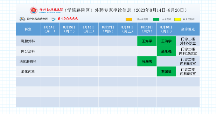Click the 8月19日 (周六) column header
This screenshot has height=114, width=216.
coord(147,29)
